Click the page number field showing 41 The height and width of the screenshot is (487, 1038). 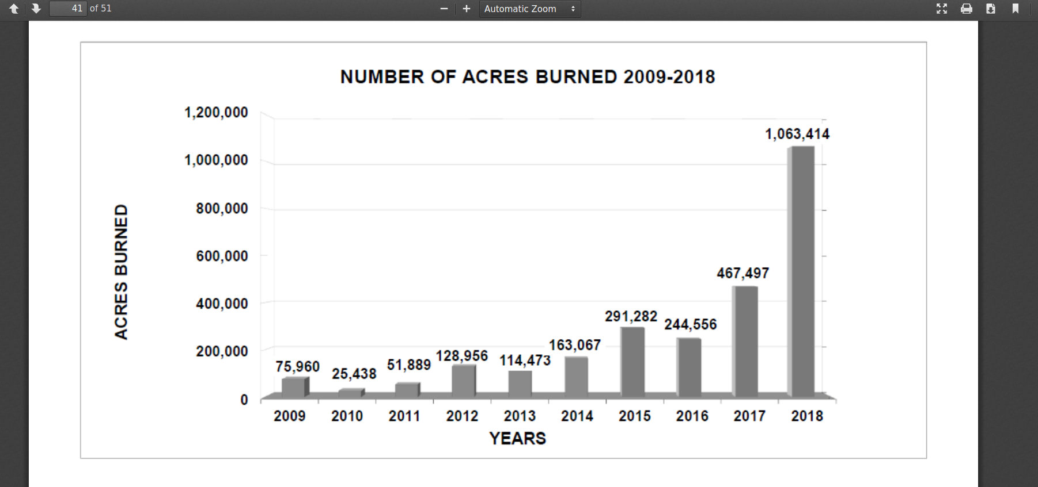(x=68, y=9)
